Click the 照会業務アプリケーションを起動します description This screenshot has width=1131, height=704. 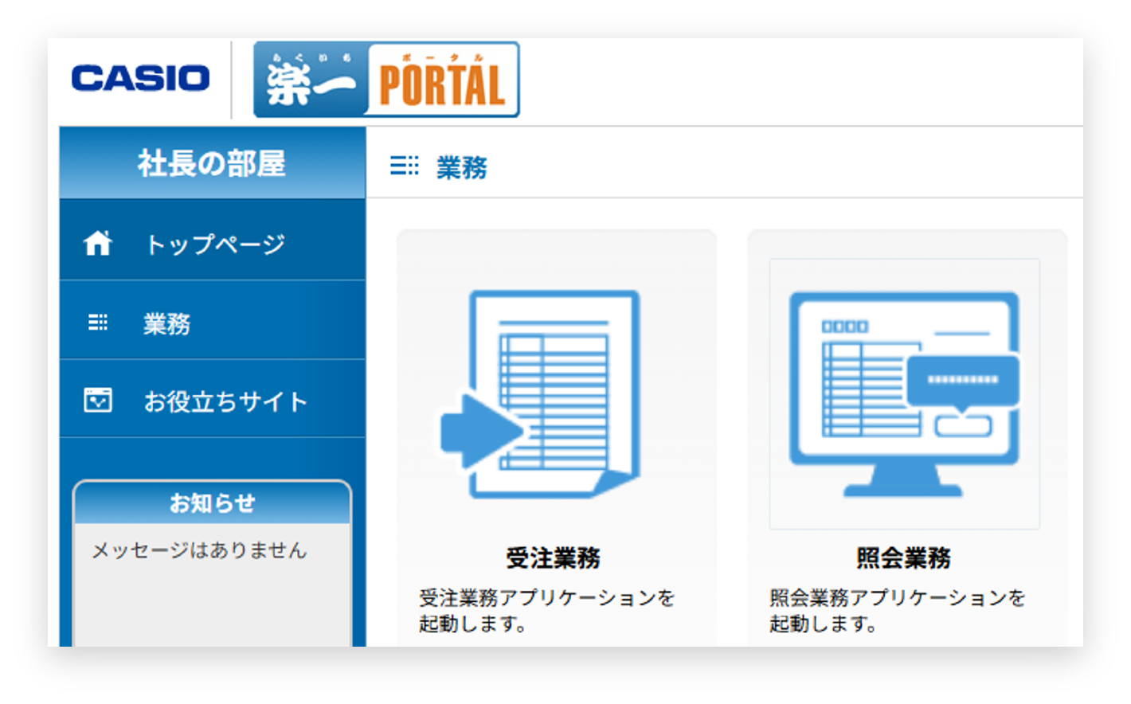point(898,611)
